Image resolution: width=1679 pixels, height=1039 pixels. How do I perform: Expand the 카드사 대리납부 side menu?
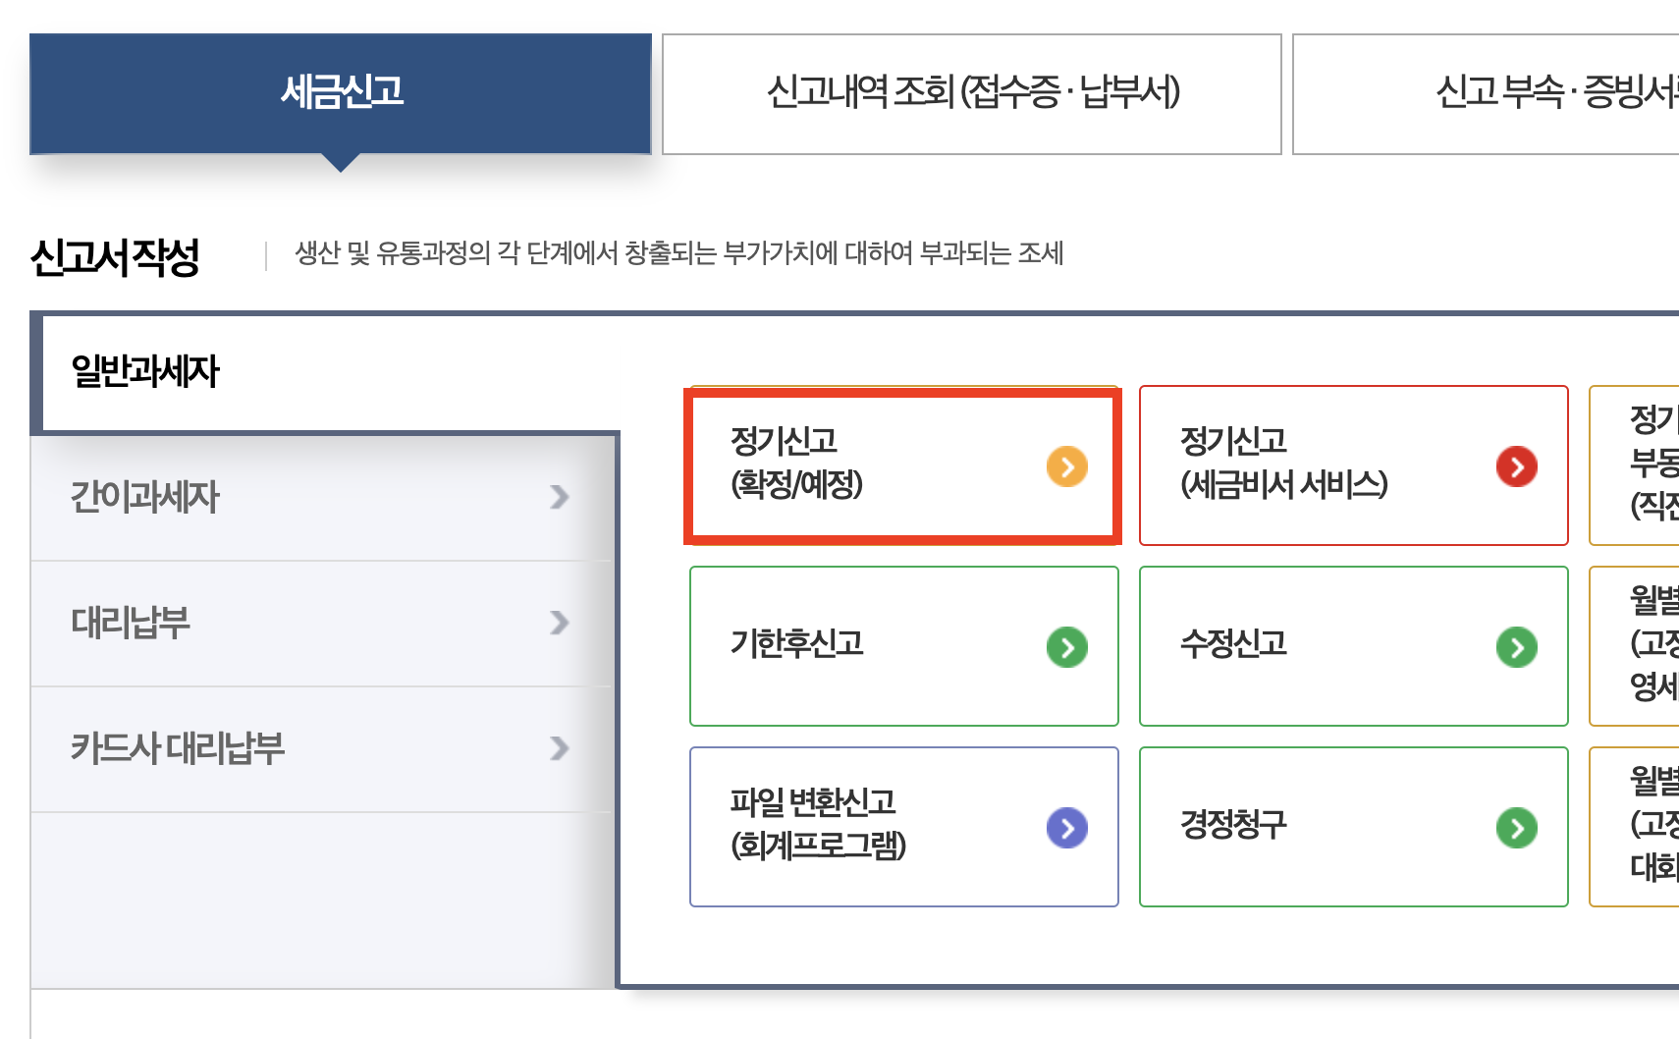click(319, 748)
